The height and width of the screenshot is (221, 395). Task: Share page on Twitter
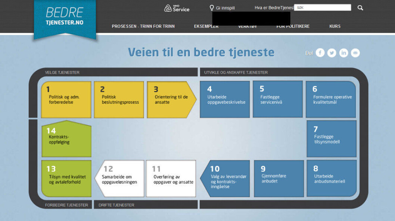point(332,53)
